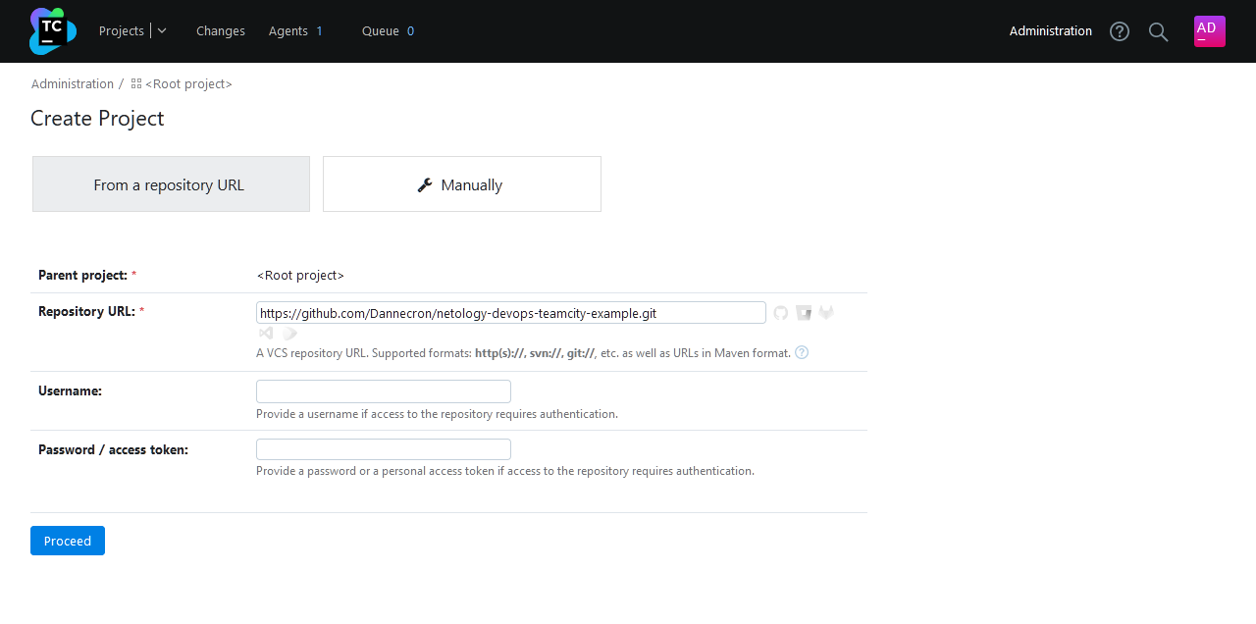
Task: Click the help circle after Maven format text
Action: pyautogui.click(x=801, y=352)
